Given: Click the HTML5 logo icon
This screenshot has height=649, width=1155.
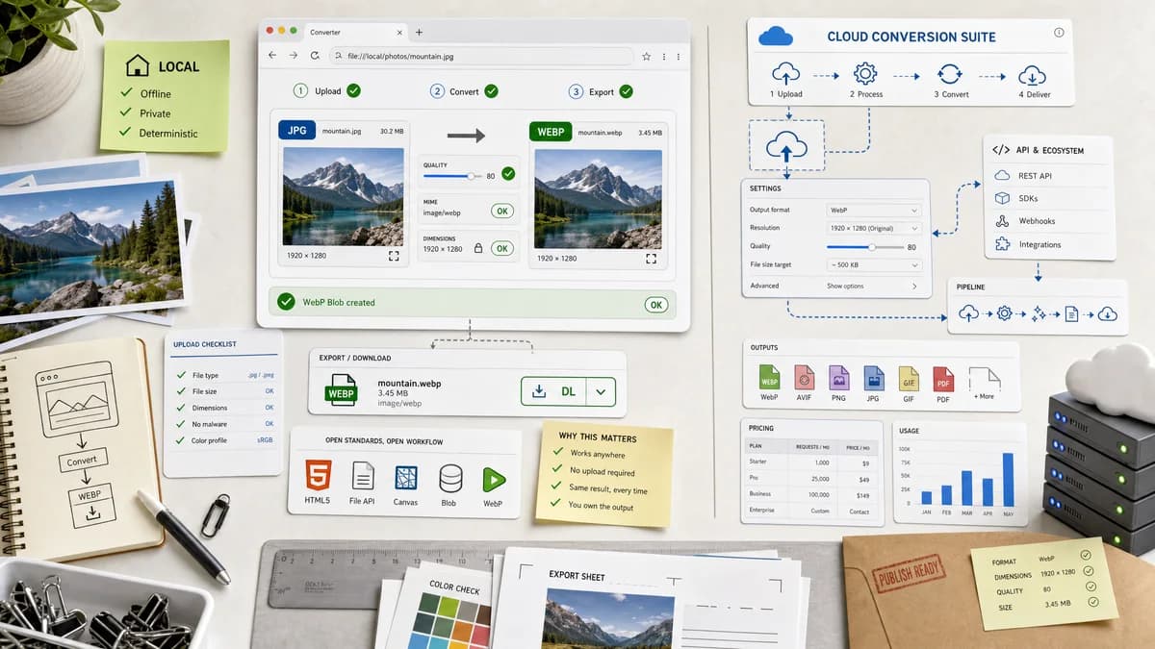Looking at the screenshot, I should [319, 477].
